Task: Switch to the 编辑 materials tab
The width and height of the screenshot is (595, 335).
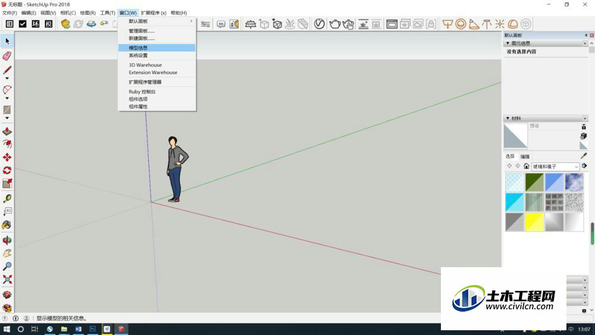Action: coord(525,156)
